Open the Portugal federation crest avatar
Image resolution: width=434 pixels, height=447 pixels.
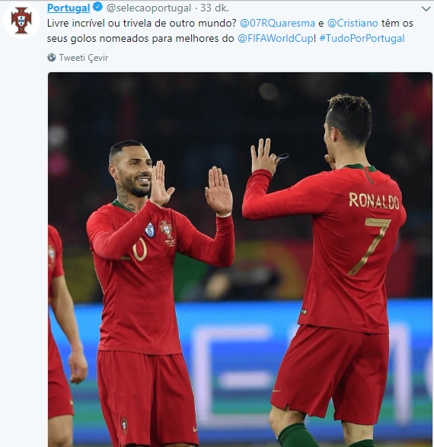pos(21,21)
